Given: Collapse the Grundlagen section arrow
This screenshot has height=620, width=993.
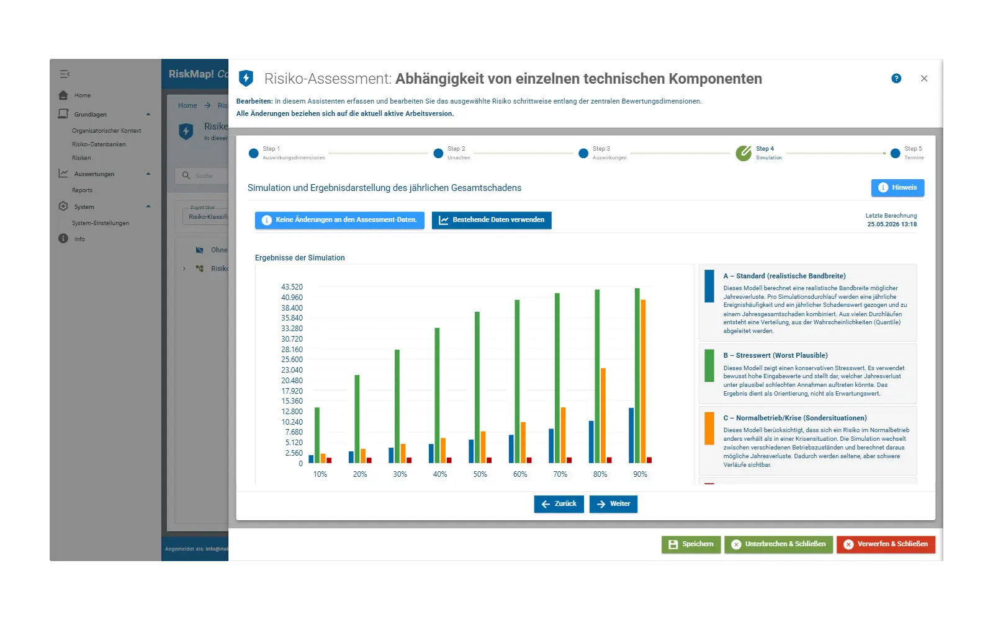Looking at the screenshot, I should [x=148, y=114].
